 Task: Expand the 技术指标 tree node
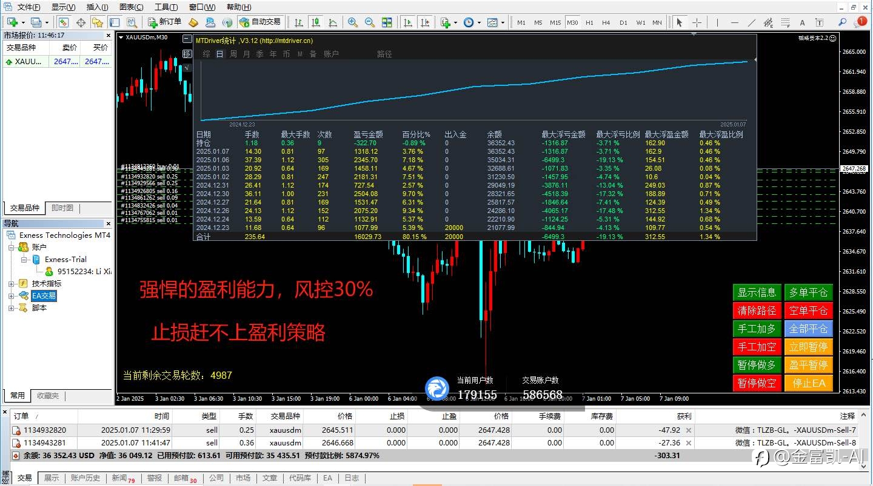click(12, 283)
